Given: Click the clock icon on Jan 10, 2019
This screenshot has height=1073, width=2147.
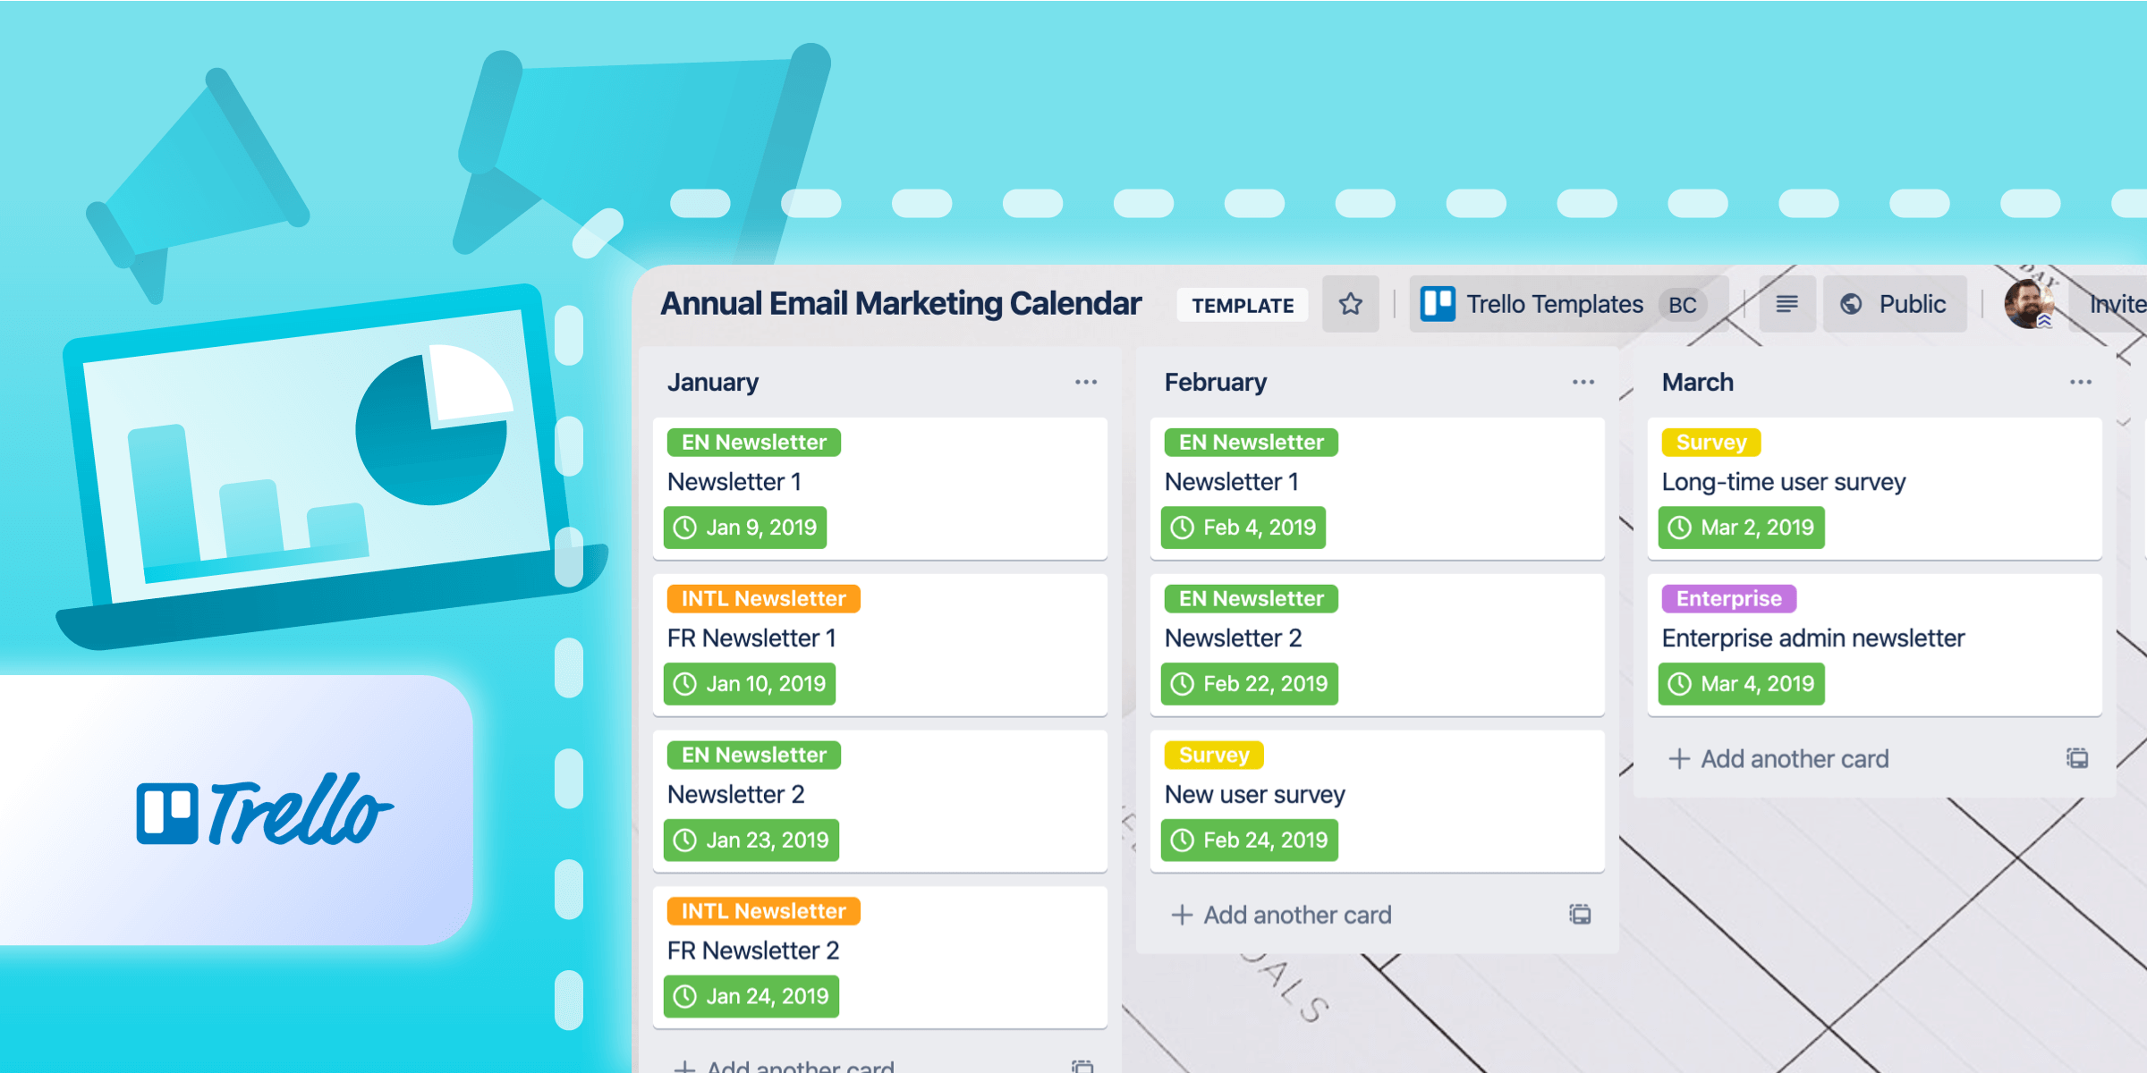Looking at the screenshot, I should (684, 684).
